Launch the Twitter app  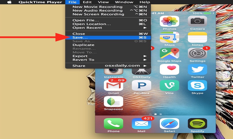[x=197, y=69]
